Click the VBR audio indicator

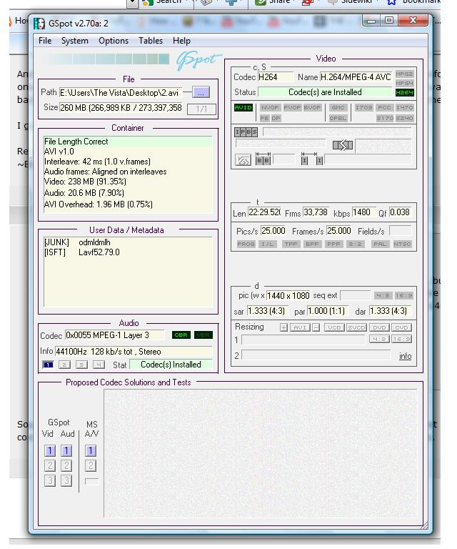click(x=203, y=335)
